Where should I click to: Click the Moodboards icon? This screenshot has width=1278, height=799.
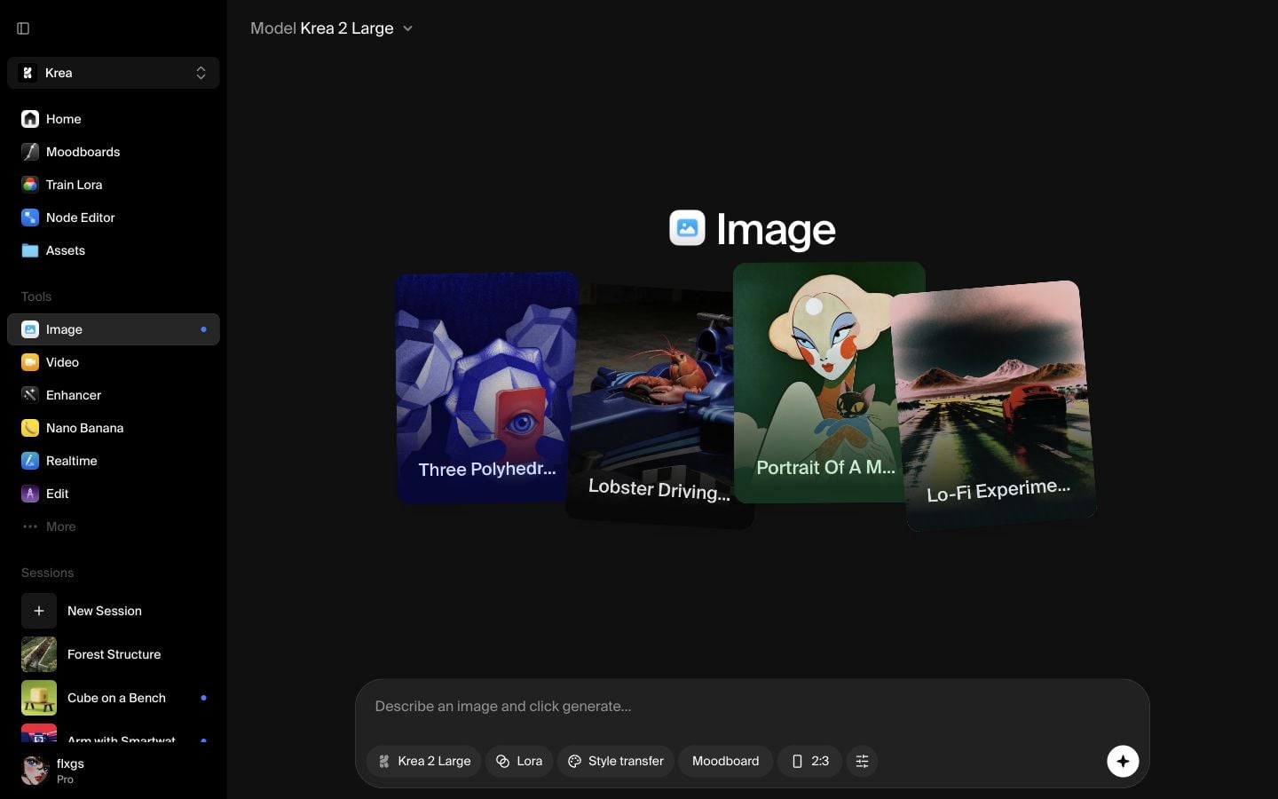[30, 152]
